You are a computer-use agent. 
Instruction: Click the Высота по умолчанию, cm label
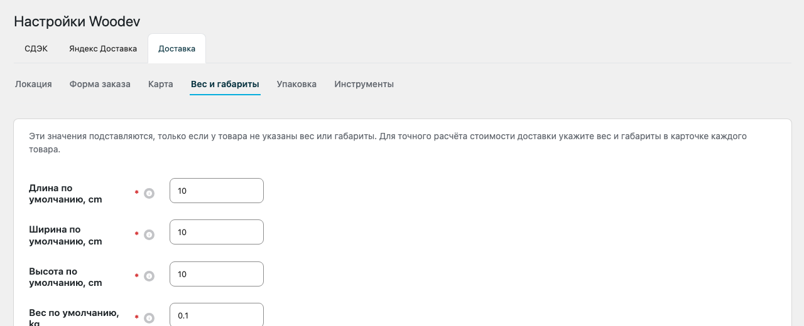pyautogui.click(x=65, y=277)
